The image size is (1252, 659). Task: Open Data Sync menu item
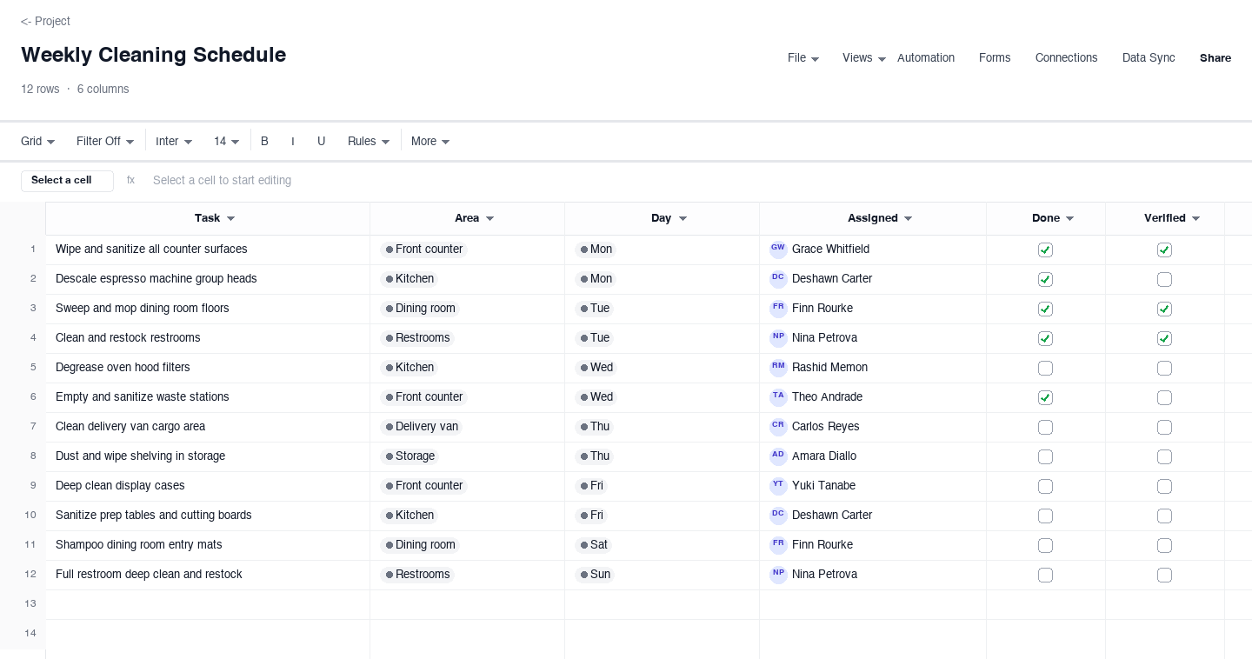click(x=1149, y=58)
